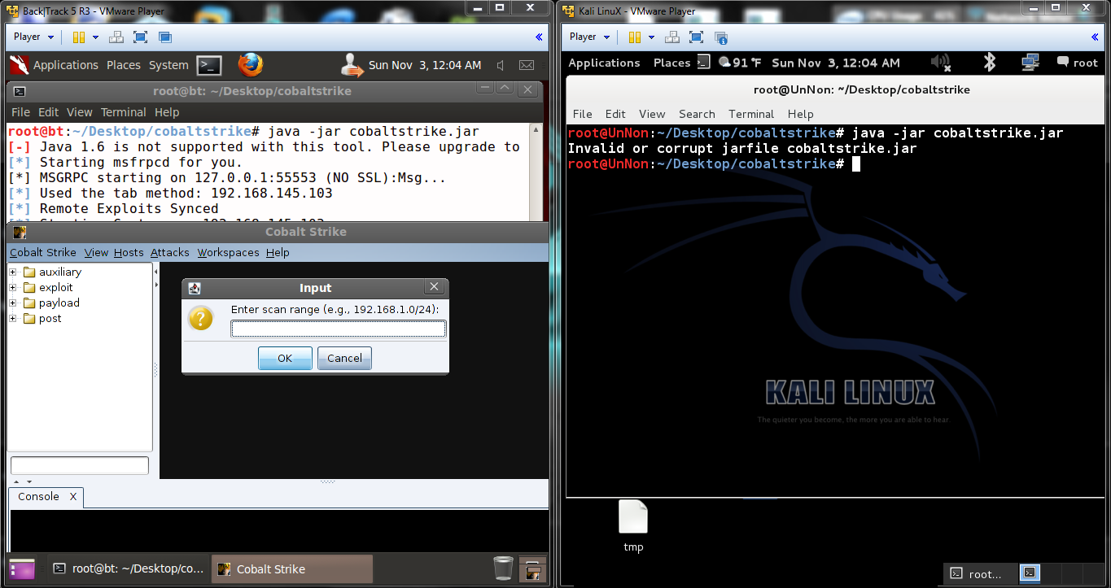Viewport: 1111px width, 588px height.
Task: Close the Console tab with its X
Action: click(x=73, y=497)
